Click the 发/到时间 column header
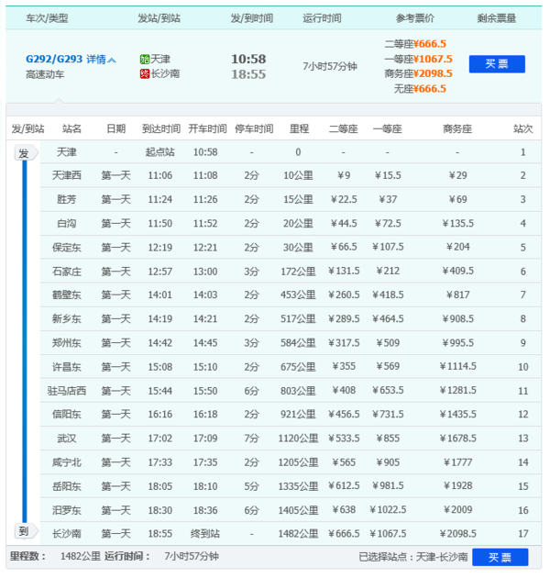This screenshot has height=578, width=550. (x=251, y=18)
